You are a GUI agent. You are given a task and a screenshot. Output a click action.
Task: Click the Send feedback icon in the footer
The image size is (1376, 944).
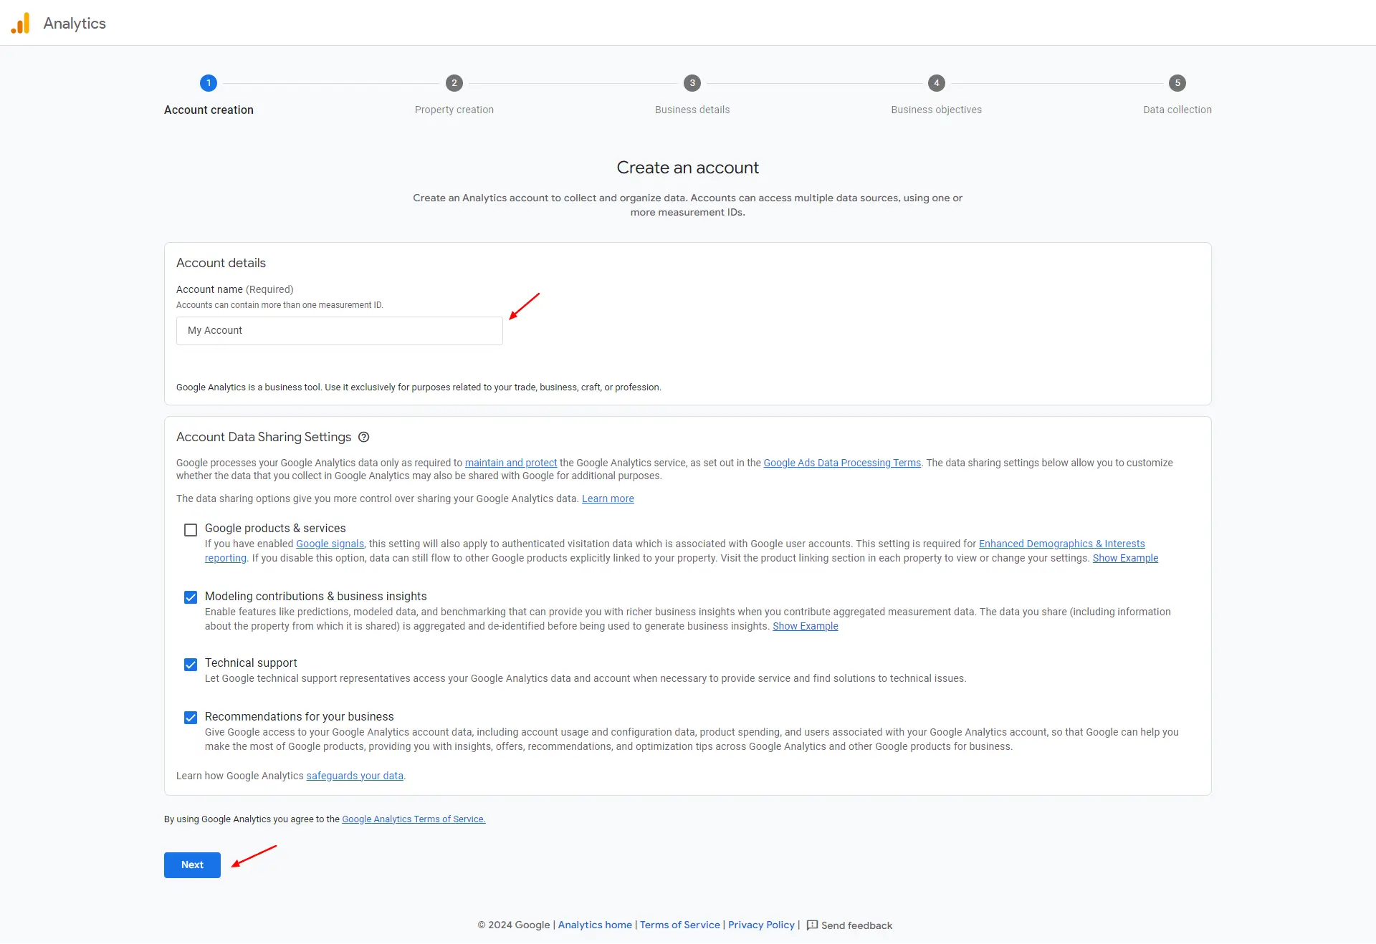tap(812, 925)
